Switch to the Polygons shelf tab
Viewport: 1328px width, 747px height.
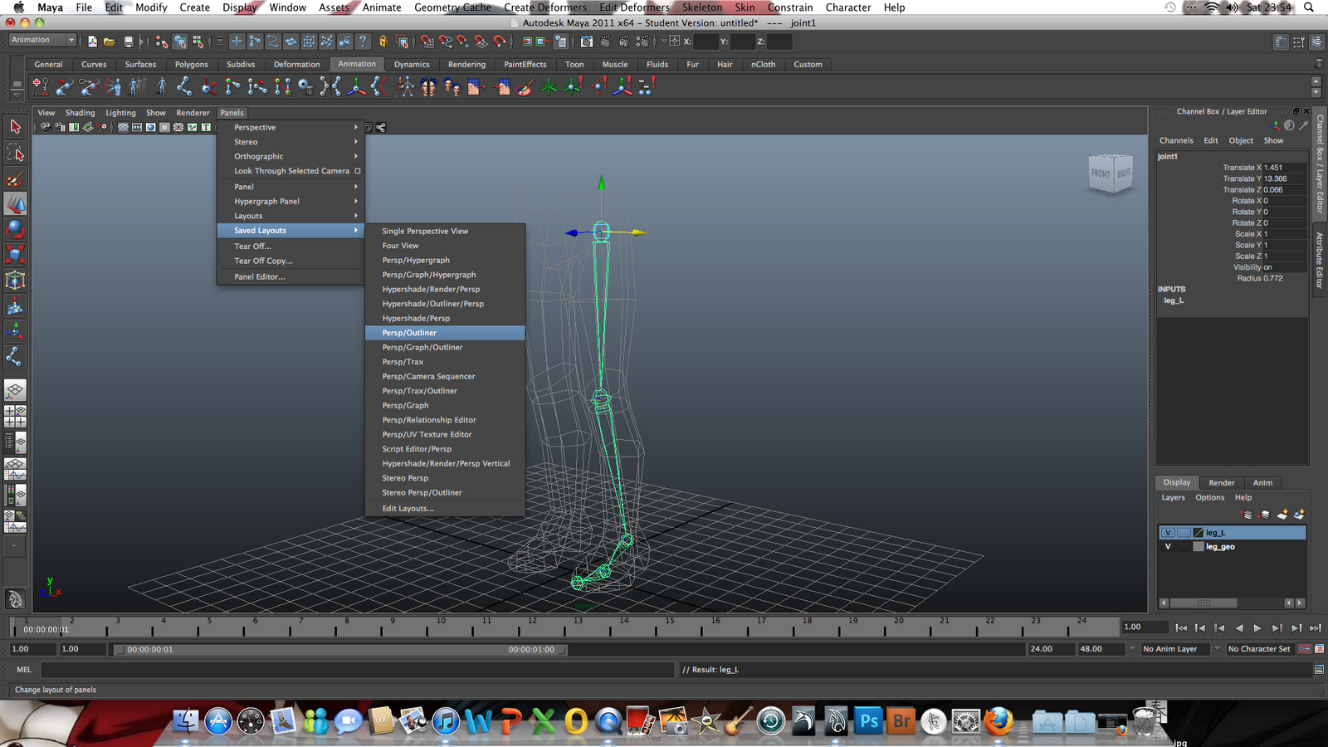191,64
